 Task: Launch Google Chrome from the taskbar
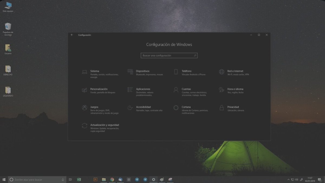(x=112, y=179)
